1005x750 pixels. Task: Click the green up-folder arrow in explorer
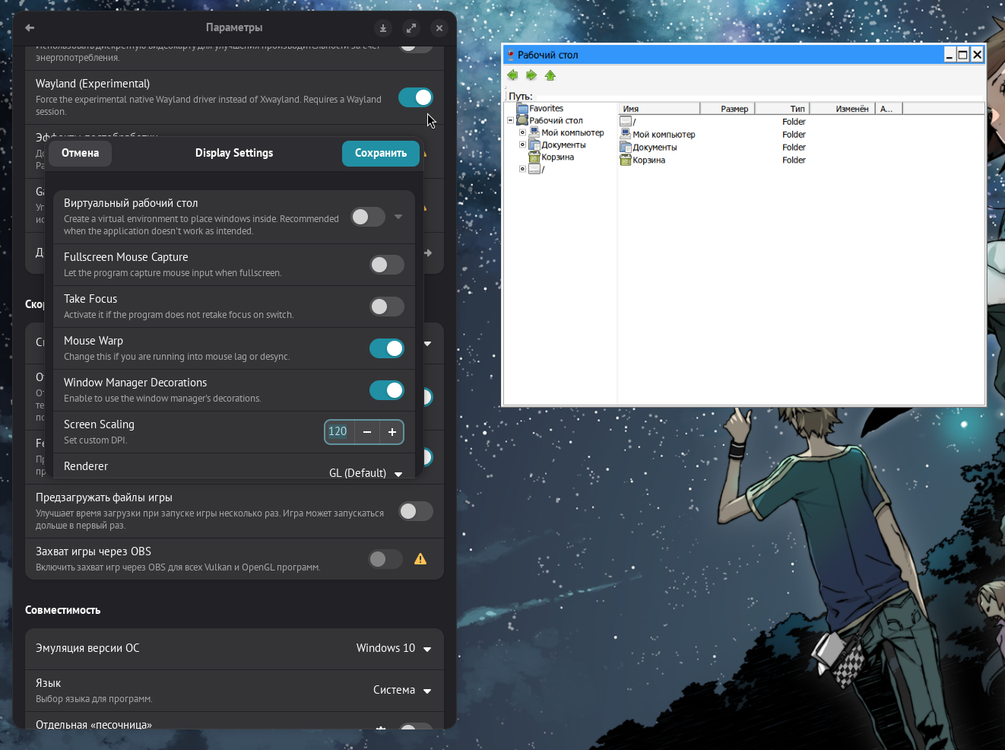tap(550, 75)
